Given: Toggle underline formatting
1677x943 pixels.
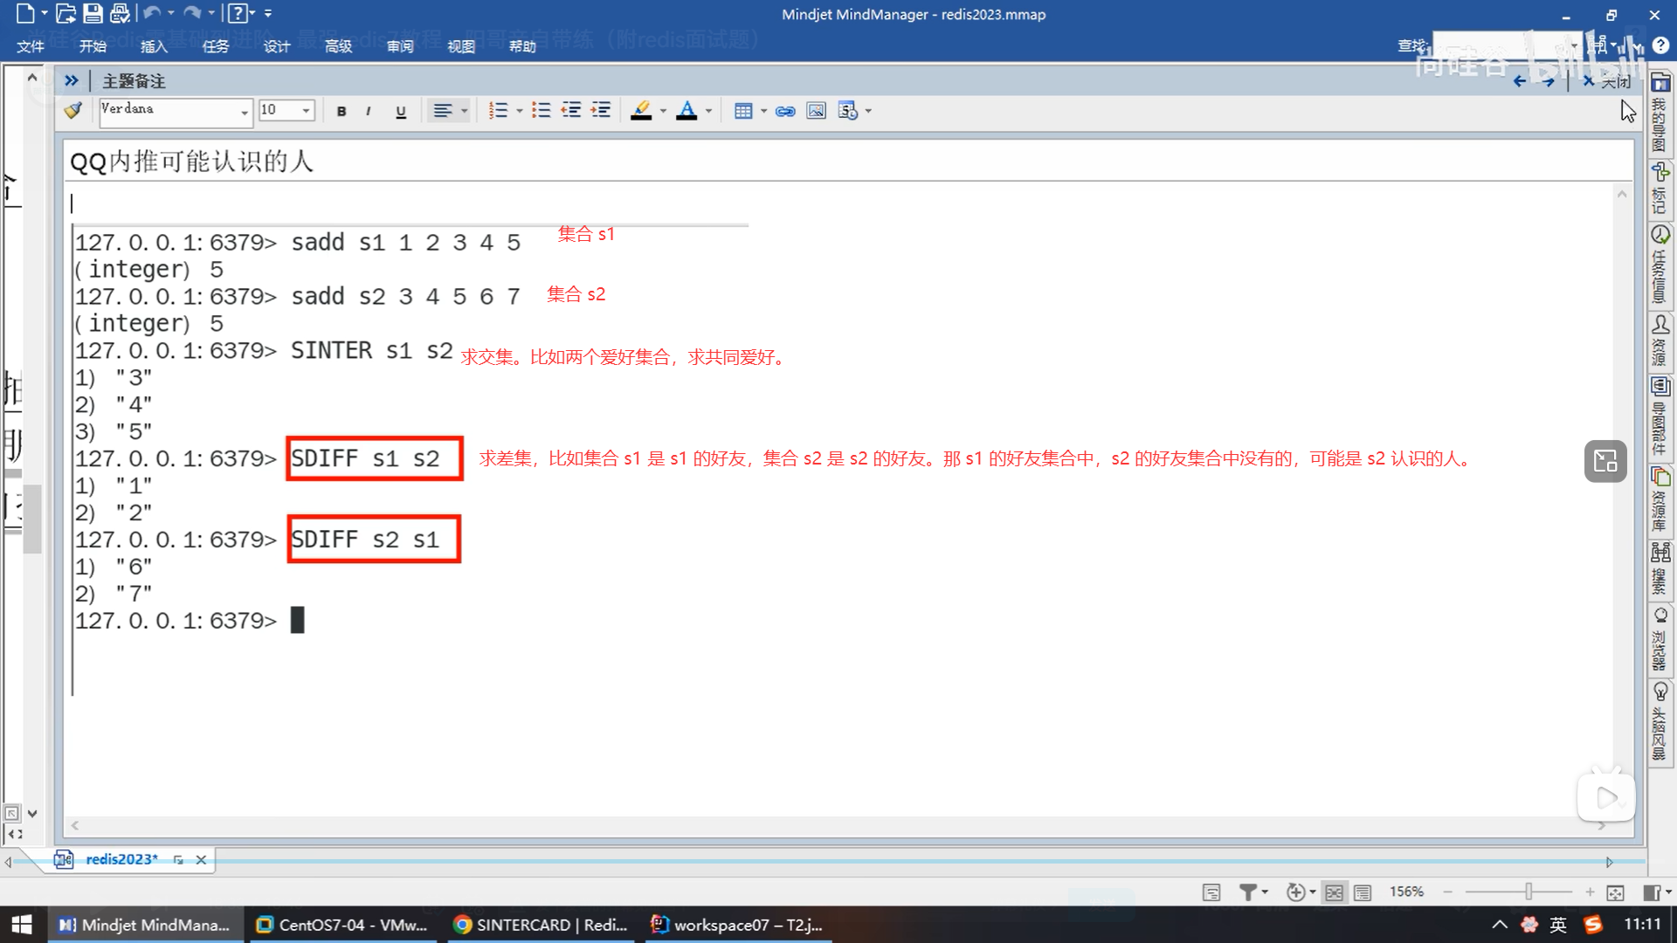Looking at the screenshot, I should [x=401, y=111].
